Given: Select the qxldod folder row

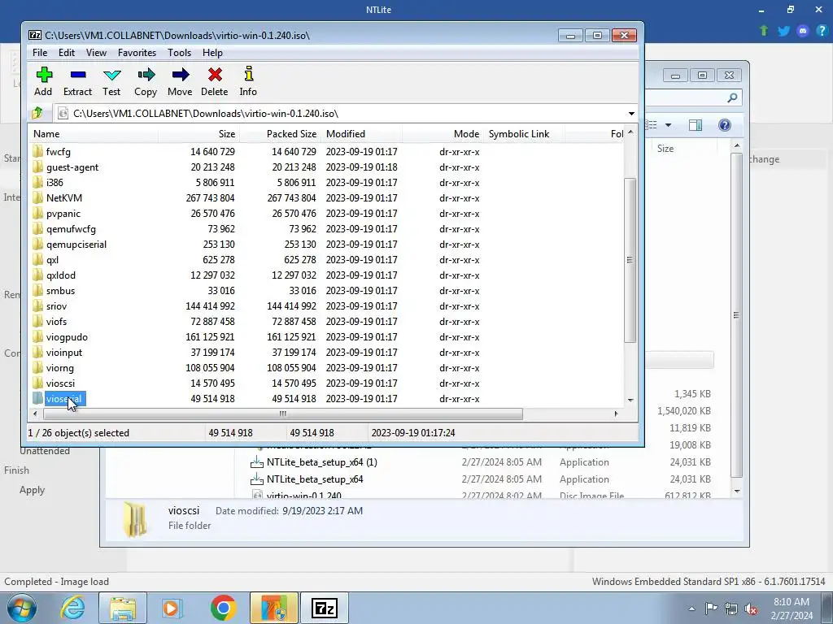Looking at the screenshot, I should tap(326, 275).
